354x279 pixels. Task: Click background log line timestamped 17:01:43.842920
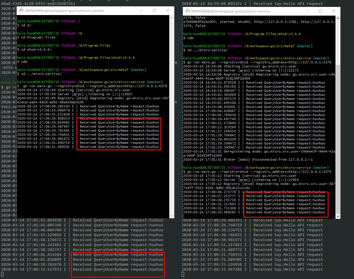tap(82, 220)
